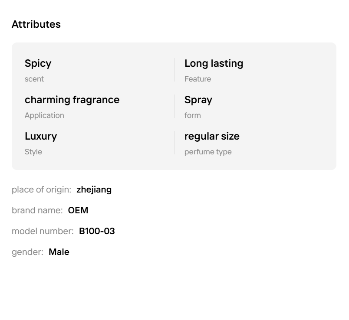
Task: Click the form attribute label
Action: click(193, 115)
